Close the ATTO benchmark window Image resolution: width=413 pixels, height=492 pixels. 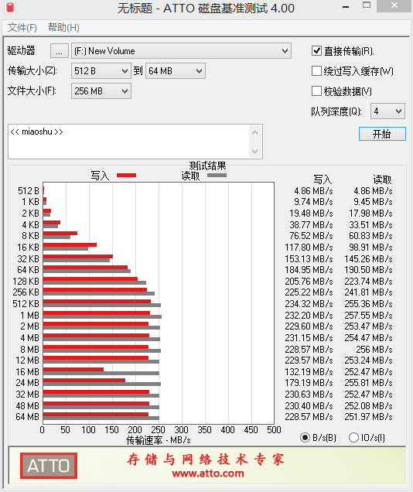394,6
